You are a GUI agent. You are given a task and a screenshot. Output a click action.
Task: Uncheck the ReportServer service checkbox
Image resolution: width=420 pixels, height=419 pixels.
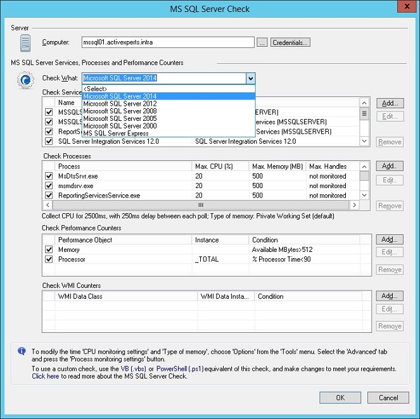(49, 132)
